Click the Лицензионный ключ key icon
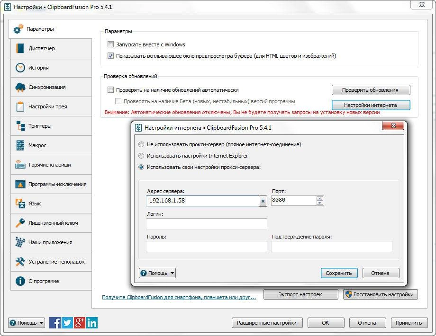The height and width of the screenshot is (336, 436). pos(20,223)
